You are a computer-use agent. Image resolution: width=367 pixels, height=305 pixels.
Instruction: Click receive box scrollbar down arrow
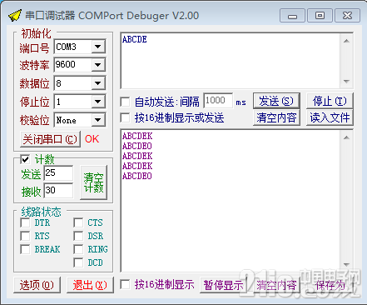pos(346,264)
